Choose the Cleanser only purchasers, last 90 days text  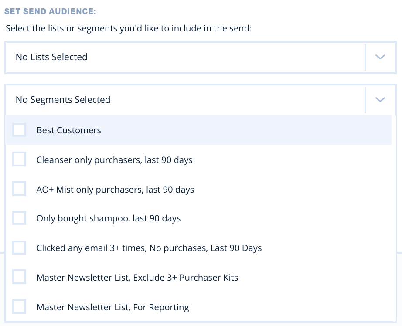click(x=115, y=160)
